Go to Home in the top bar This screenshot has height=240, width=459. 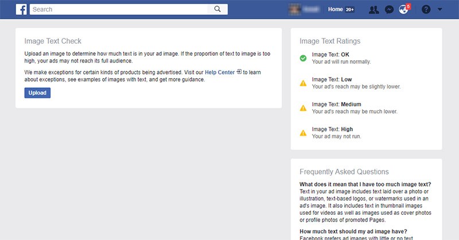coord(335,9)
